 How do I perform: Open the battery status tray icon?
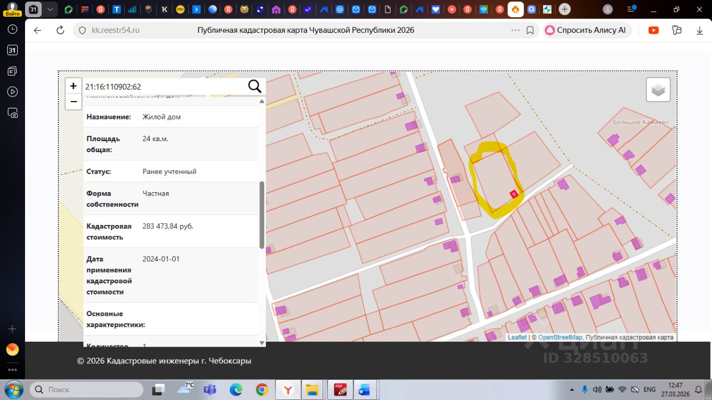(x=610, y=389)
